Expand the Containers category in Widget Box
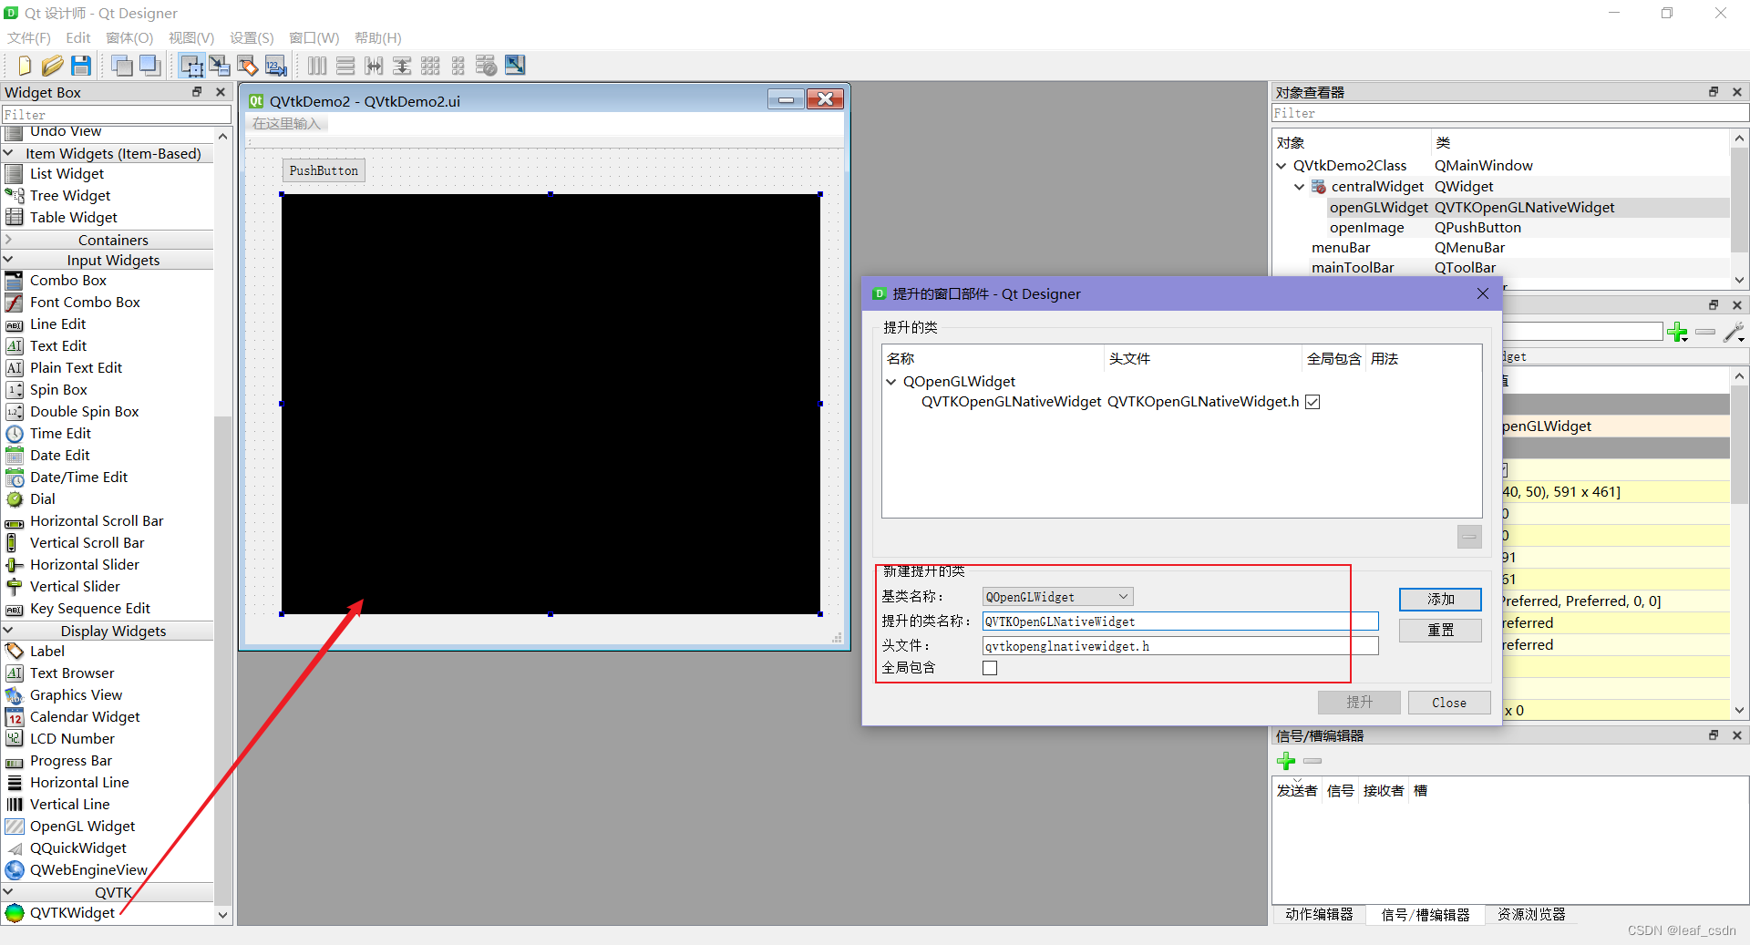This screenshot has width=1750, height=945. [x=8, y=240]
